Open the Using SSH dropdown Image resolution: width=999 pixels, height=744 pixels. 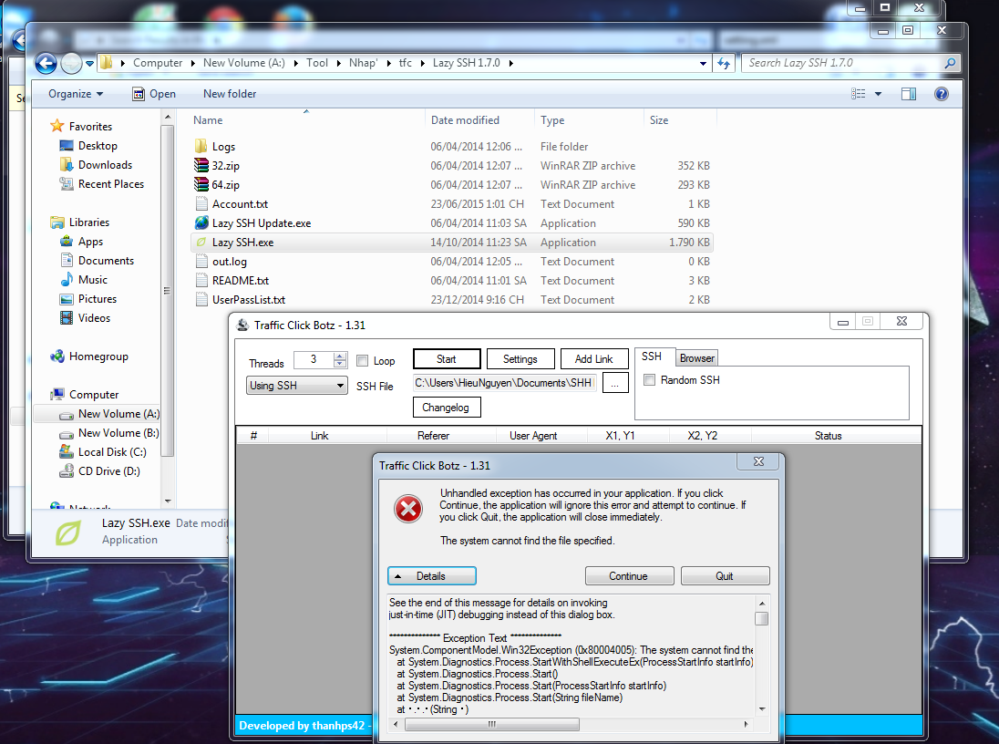pyautogui.click(x=297, y=386)
